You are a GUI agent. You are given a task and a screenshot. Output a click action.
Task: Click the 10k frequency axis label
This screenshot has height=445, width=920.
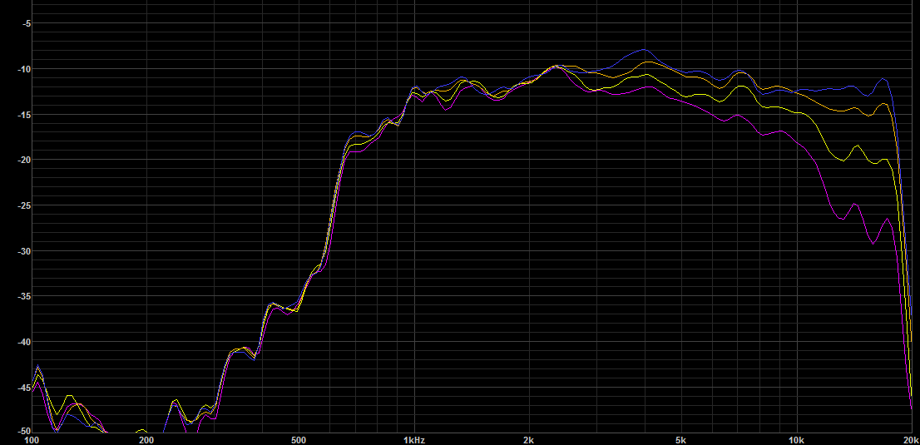[796, 440]
